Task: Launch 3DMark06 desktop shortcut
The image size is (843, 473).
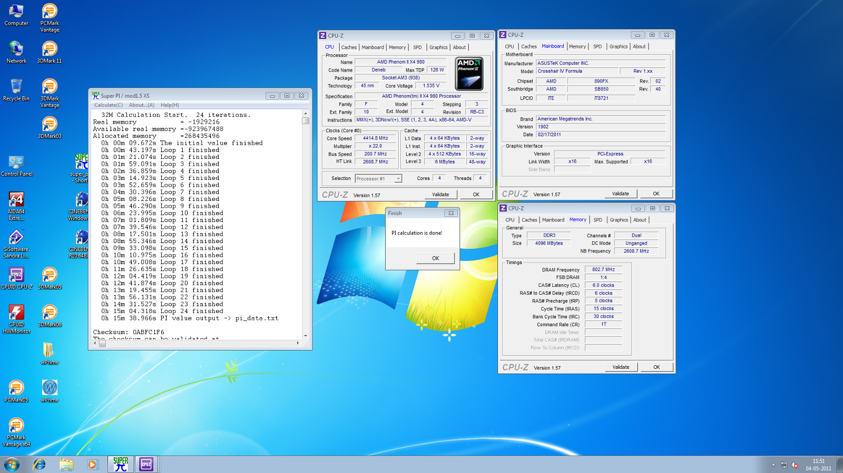Action: tap(50, 316)
